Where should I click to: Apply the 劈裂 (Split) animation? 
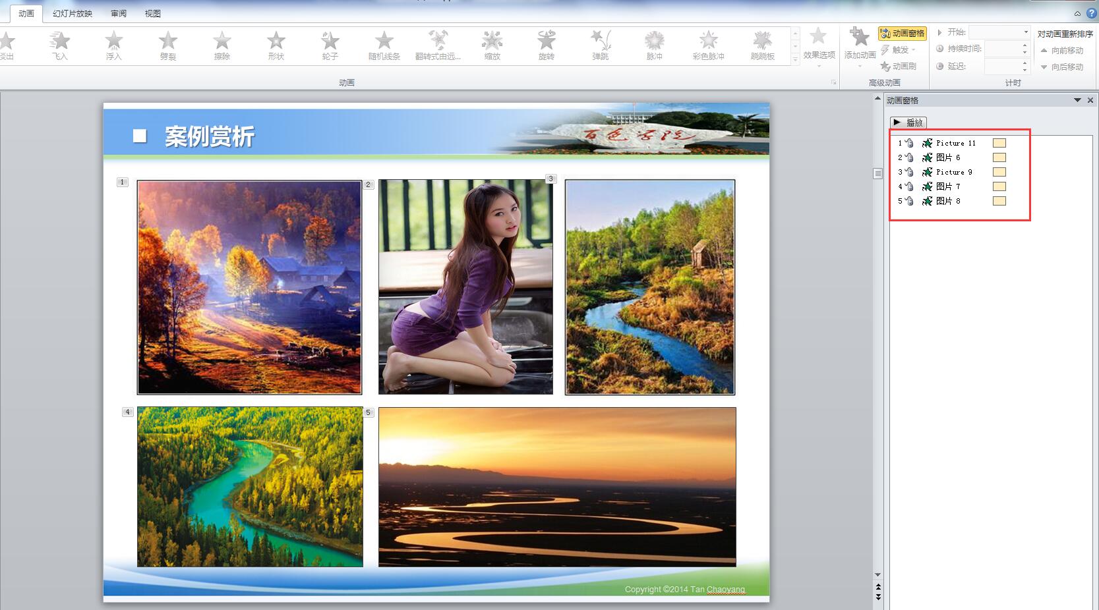(168, 45)
